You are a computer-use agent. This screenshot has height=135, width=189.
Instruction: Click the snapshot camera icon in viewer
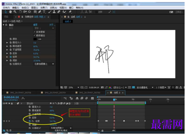click(102, 87)
